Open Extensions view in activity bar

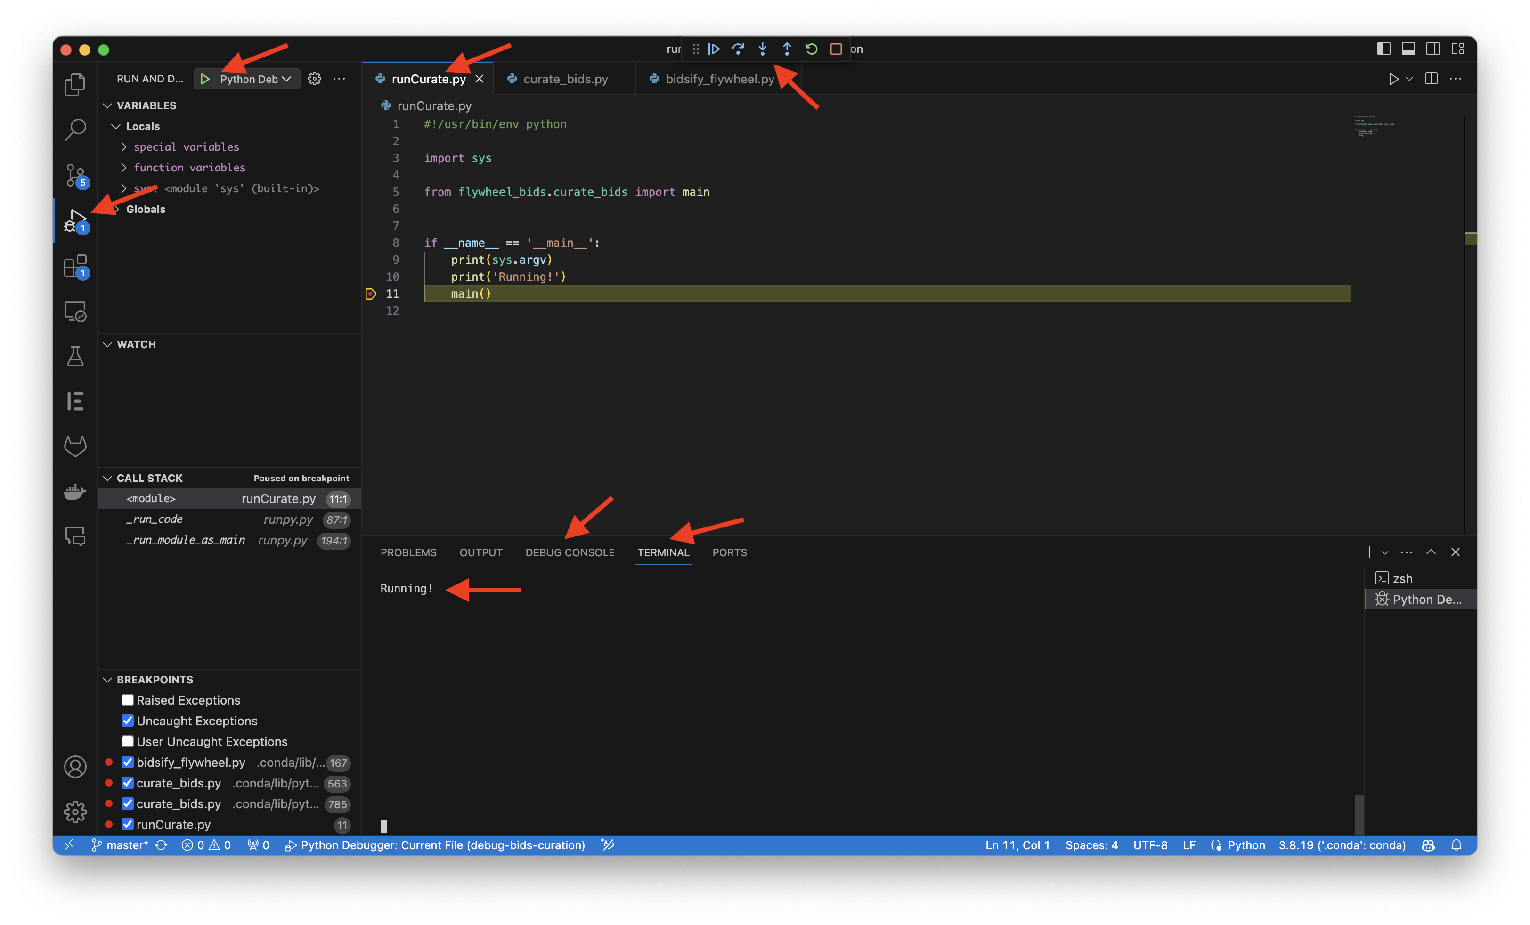tap(75, 266)
